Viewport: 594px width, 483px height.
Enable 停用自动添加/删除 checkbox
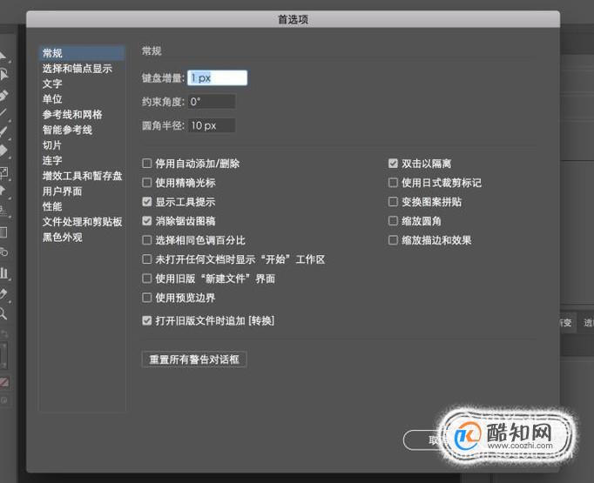pos(146,164)
